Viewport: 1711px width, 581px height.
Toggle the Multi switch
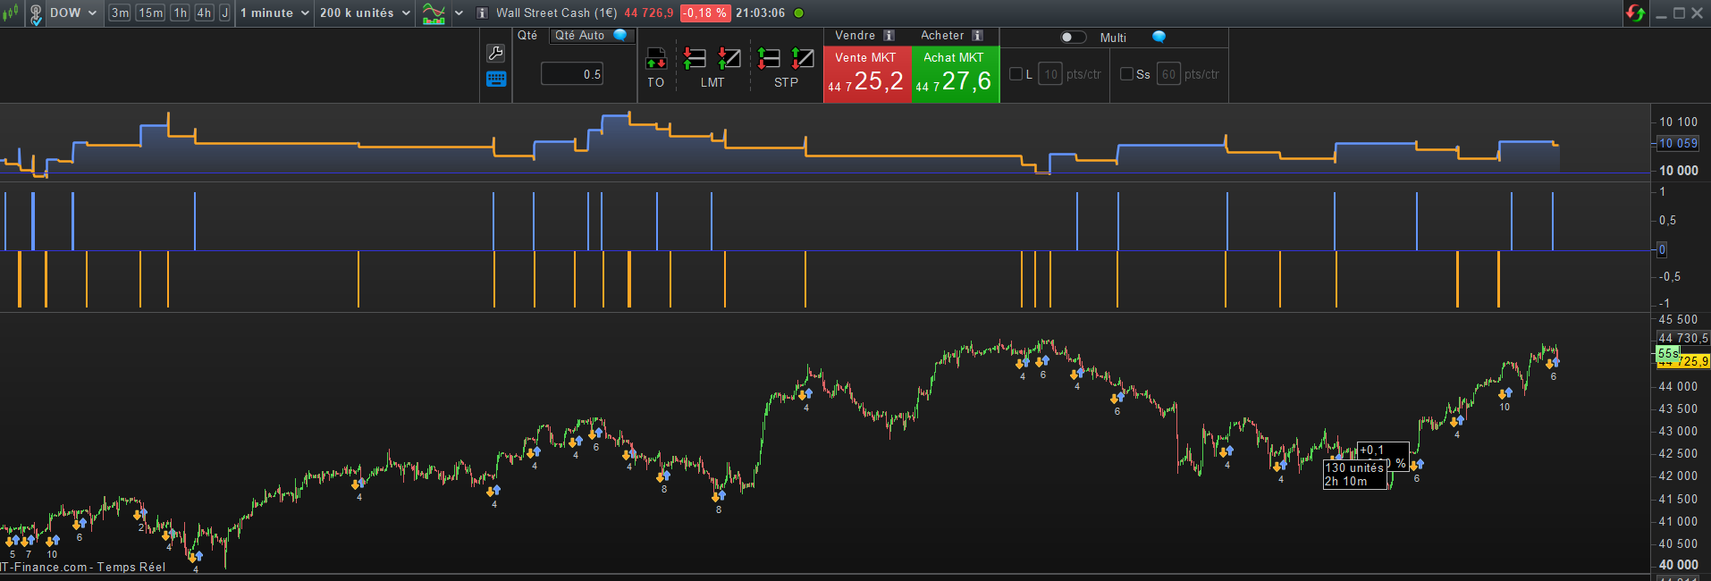click(1073, 38)
